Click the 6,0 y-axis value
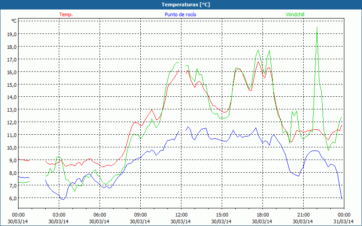The height and width of the screenshot is (226, 362). click(13, 198)
